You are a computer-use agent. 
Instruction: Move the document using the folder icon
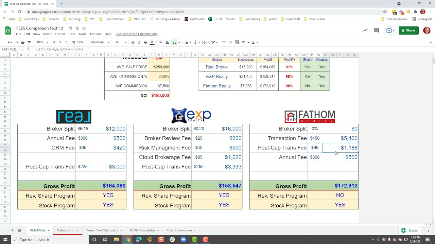77,28
